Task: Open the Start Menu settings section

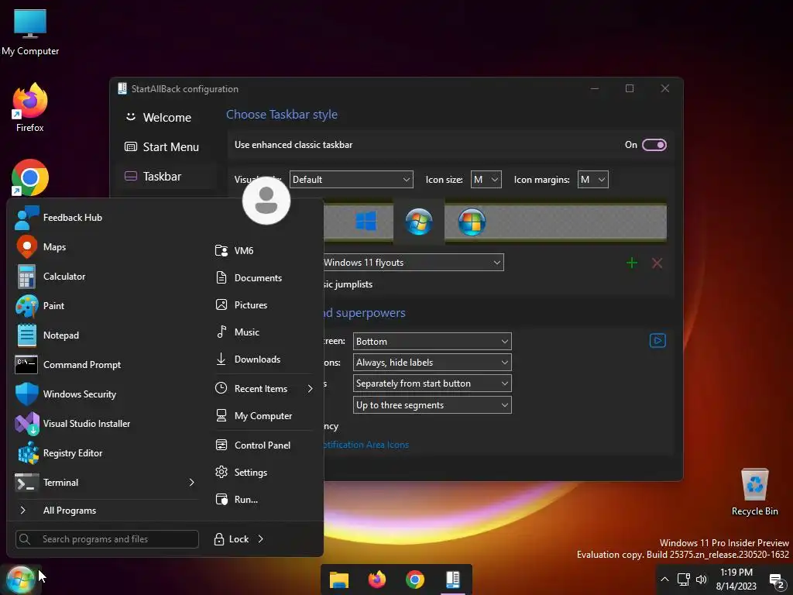Action: click(x=167, y=147)
